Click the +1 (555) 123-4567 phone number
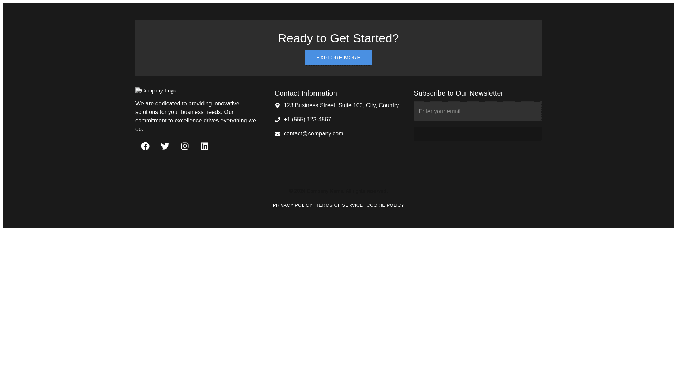Screen dimensions: 677x381 point(307,120)
